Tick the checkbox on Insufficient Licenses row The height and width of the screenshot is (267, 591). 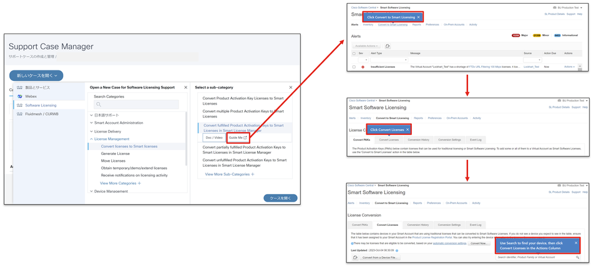[x=354, y=67]
